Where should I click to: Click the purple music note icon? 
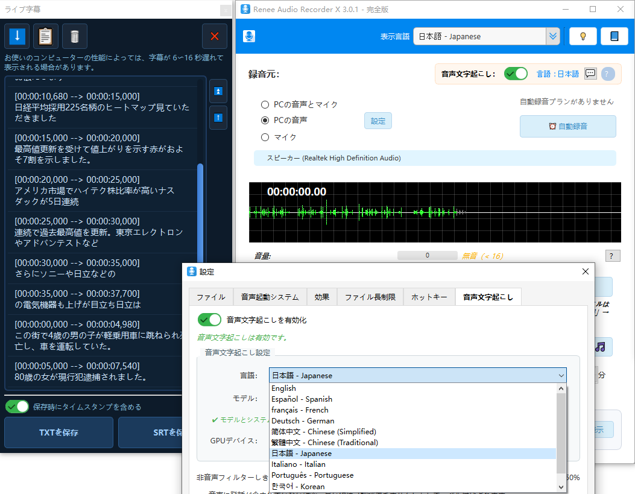(600, 347)
